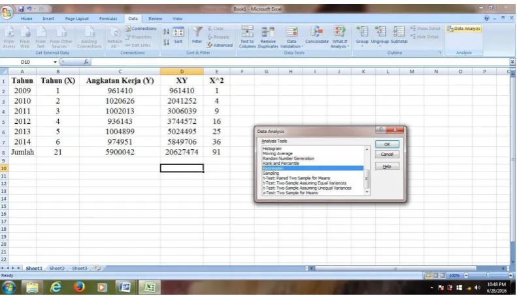Open the Page Layout tab
Viewport: 517px width, 296px height.
(77, 19)
